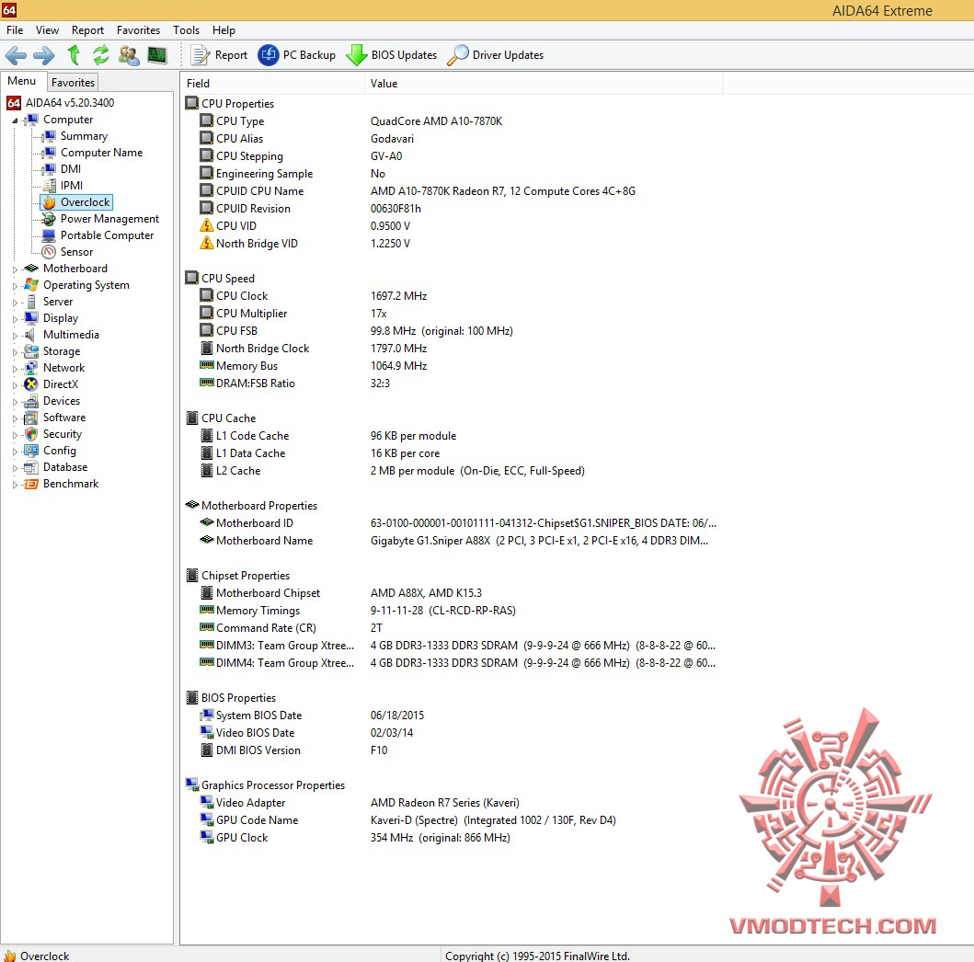Expand the Software tree node
Screen dimensions: 974x962
[x=15, y=418]
